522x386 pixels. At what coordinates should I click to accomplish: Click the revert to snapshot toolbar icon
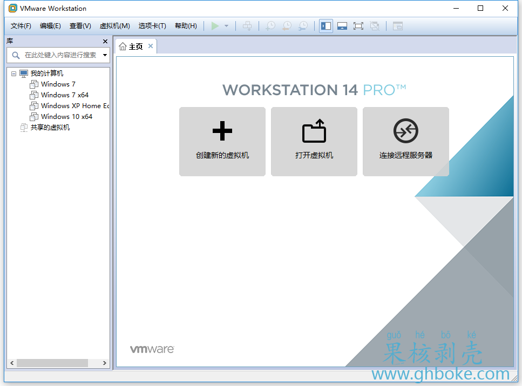click(287, 26)
